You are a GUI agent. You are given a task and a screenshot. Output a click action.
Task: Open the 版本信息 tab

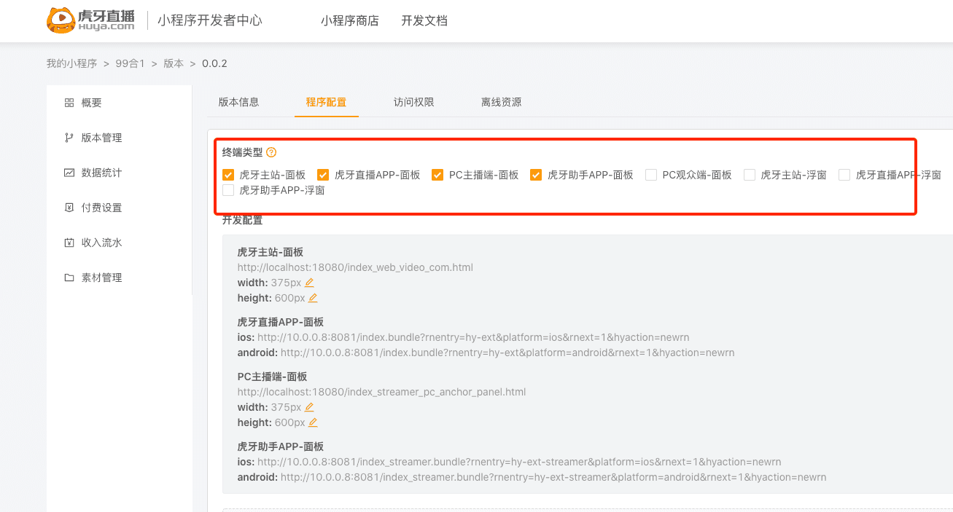(x=239, y=102)
